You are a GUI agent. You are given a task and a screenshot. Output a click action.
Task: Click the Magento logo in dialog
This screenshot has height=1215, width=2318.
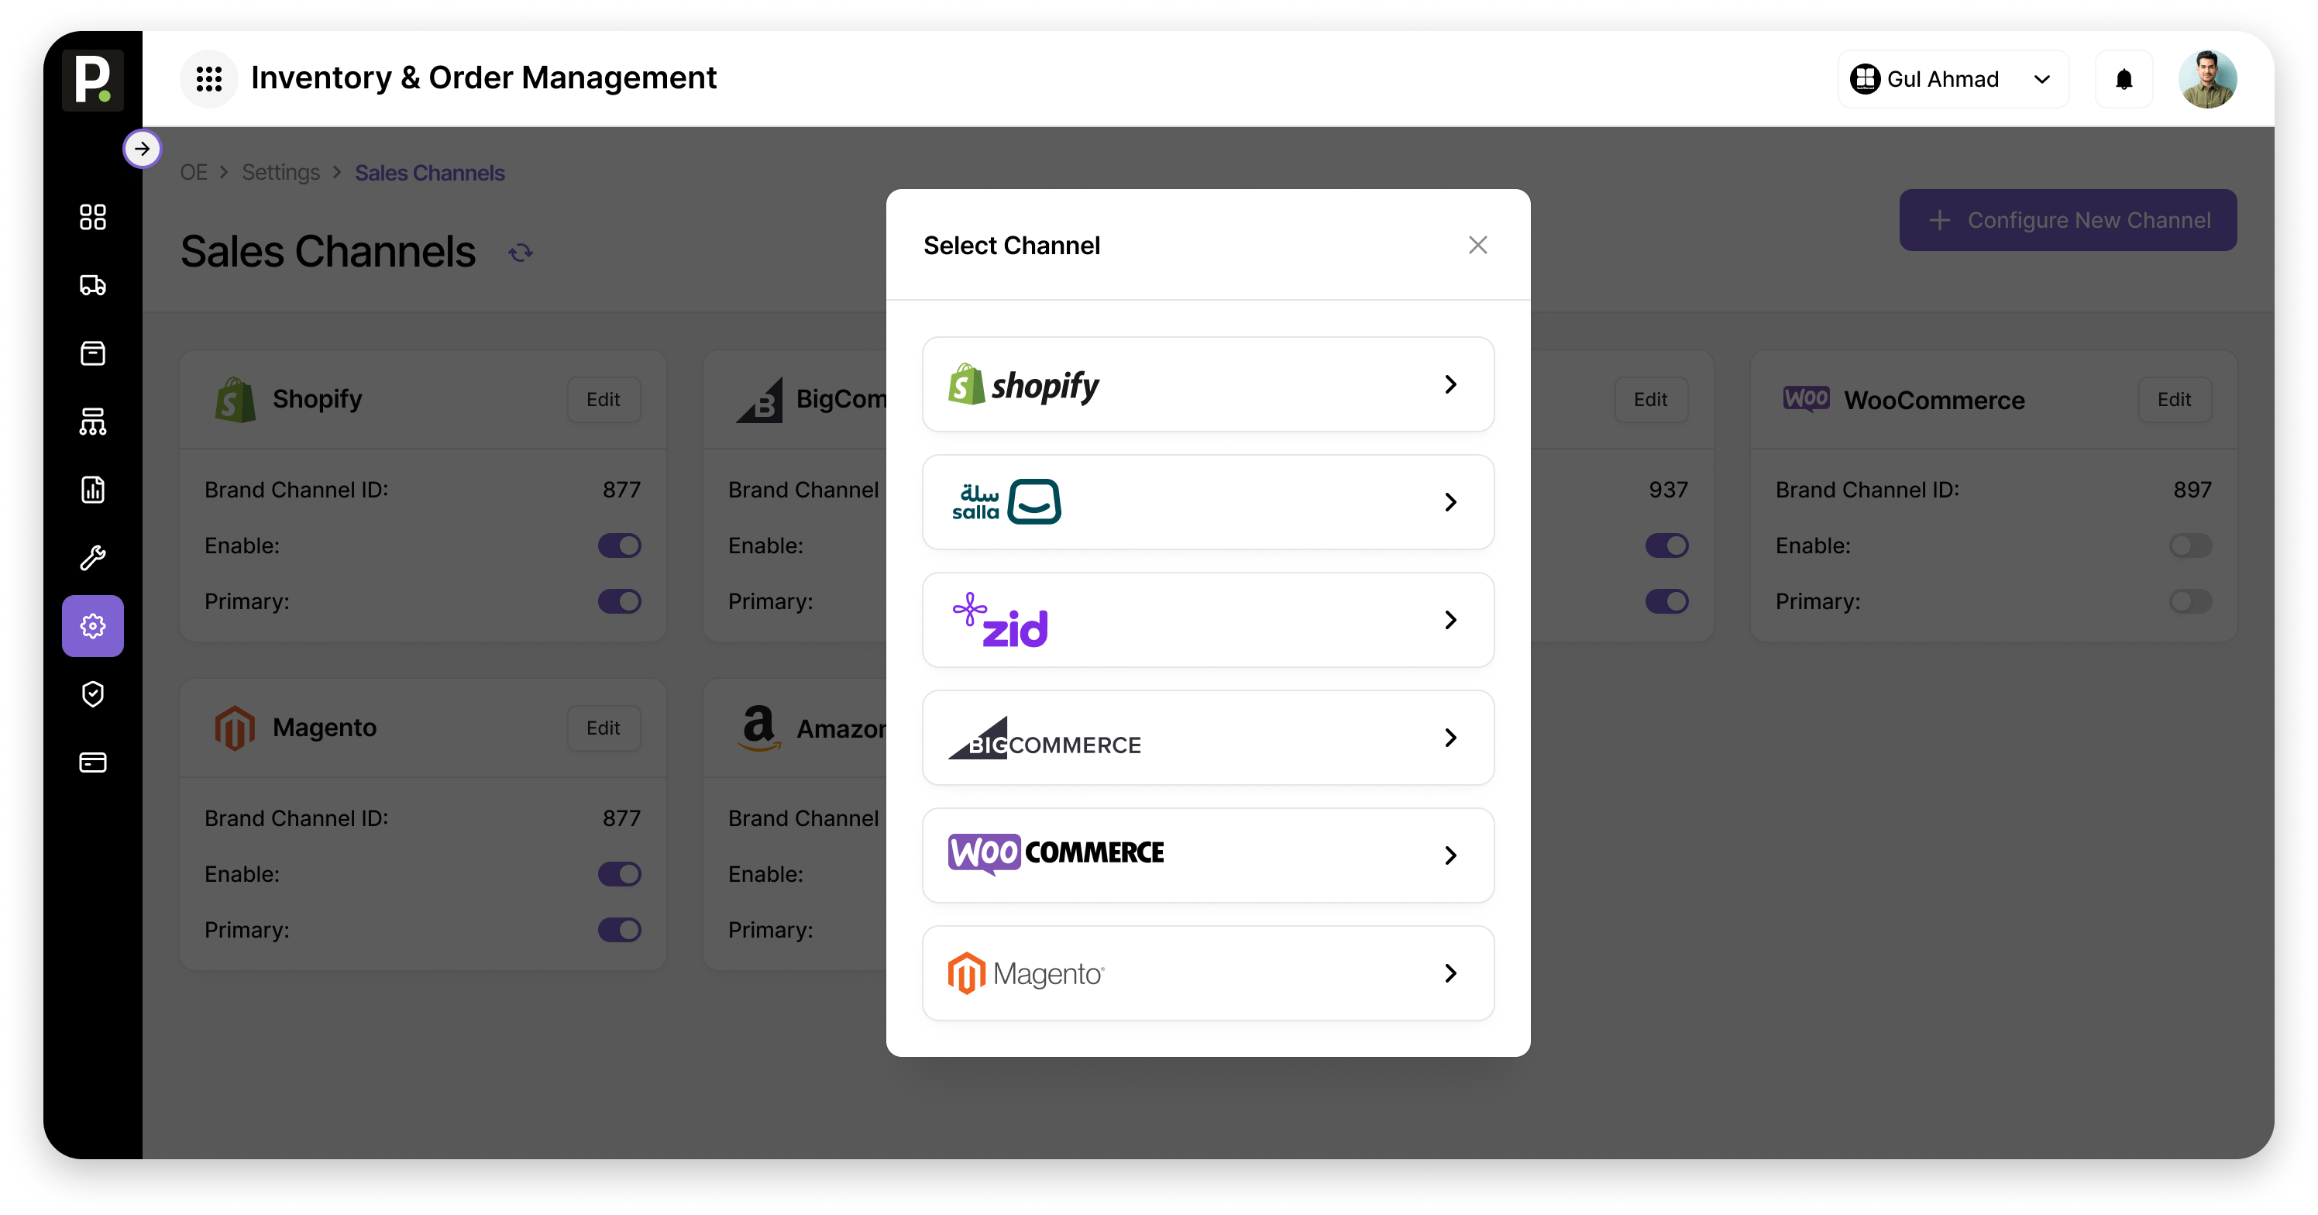tap(1026, 973)
